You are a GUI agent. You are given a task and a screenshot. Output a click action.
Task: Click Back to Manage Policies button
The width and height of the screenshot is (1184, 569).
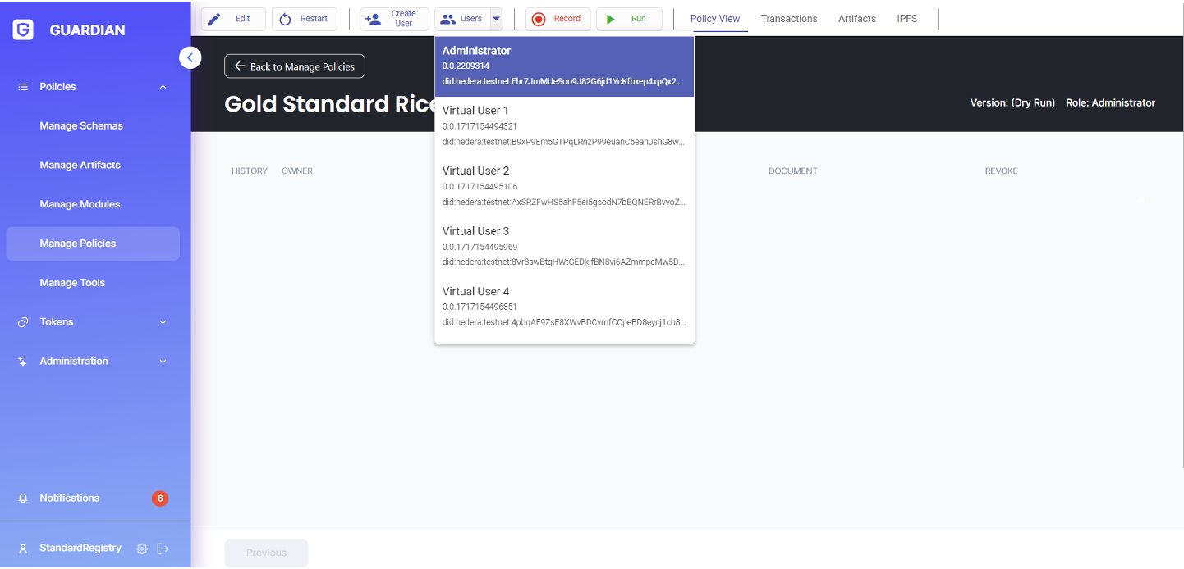(294, 66)
